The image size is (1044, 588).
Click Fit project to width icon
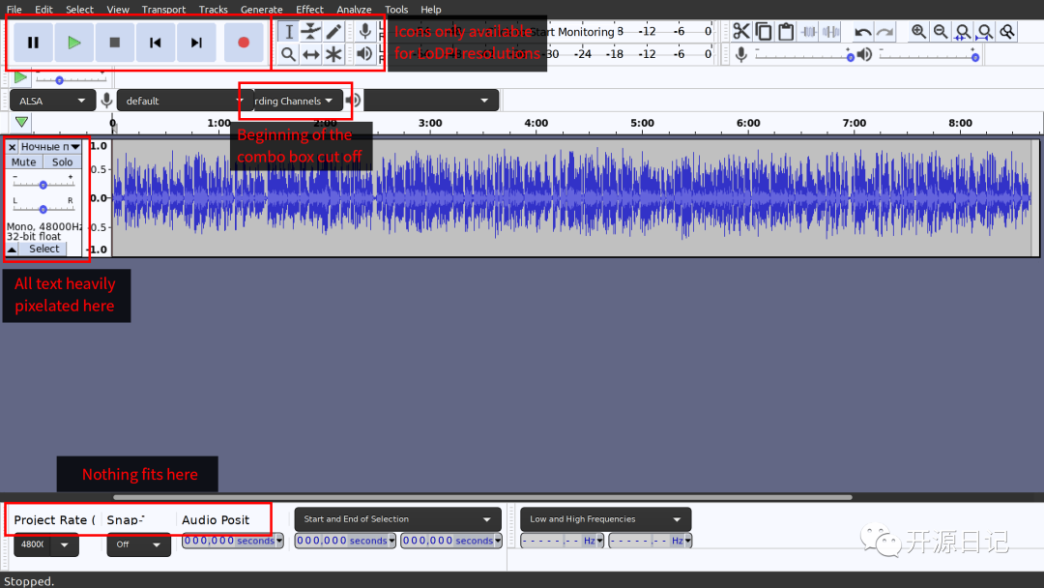click(x=985, y=31)
